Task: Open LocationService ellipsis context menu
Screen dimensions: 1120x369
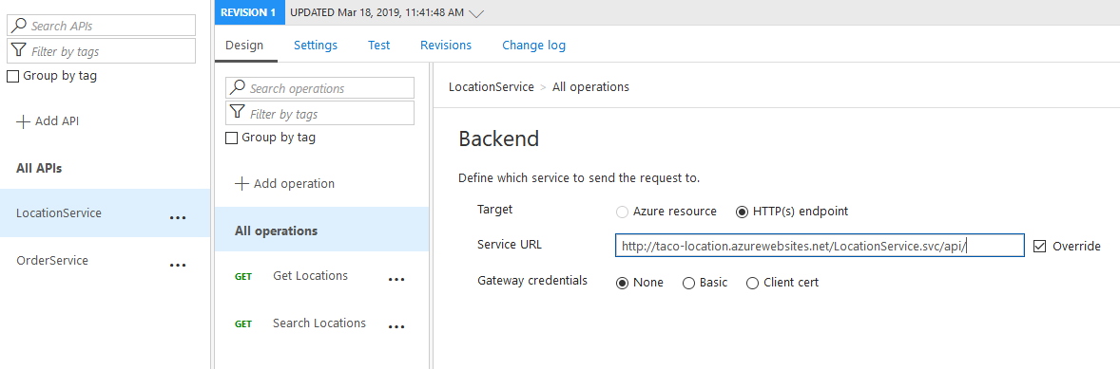Action: point(178,218)
